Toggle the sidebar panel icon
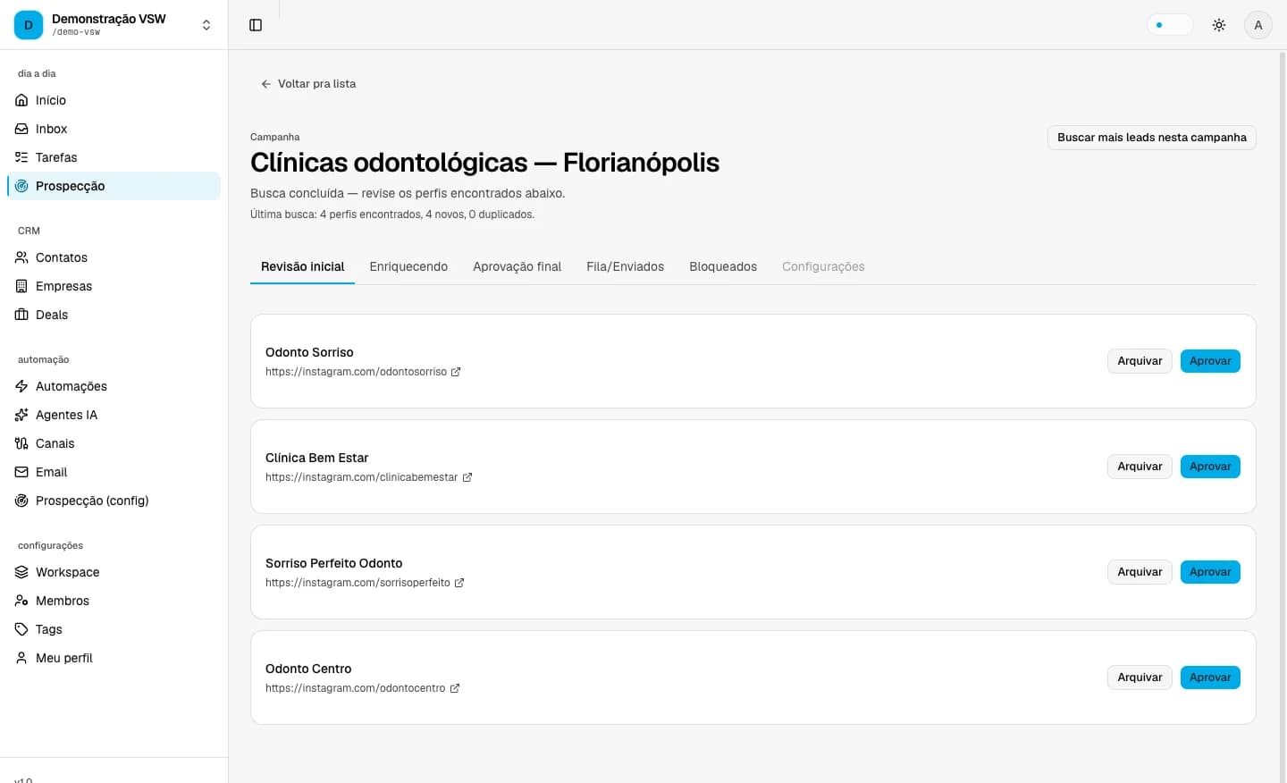 [256, 25]
